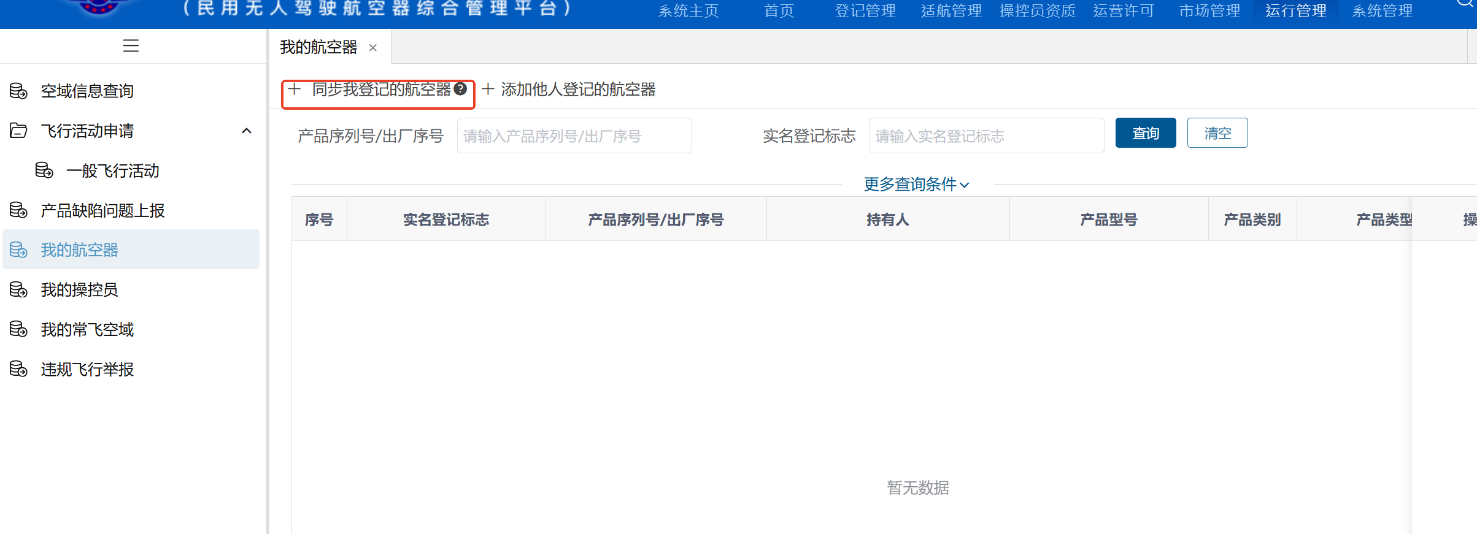
Task: Click the 我的操控员 sidebar icon
Action: click(18, 289)
